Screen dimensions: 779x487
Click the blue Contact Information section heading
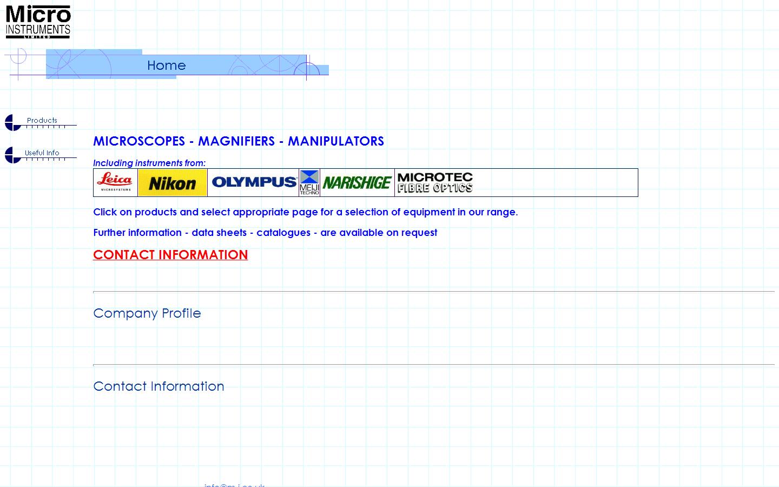[159, 386]
